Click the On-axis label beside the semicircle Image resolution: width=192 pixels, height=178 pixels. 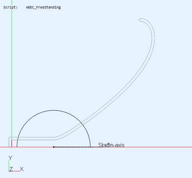pyautogui.click(x=116, y=145)
